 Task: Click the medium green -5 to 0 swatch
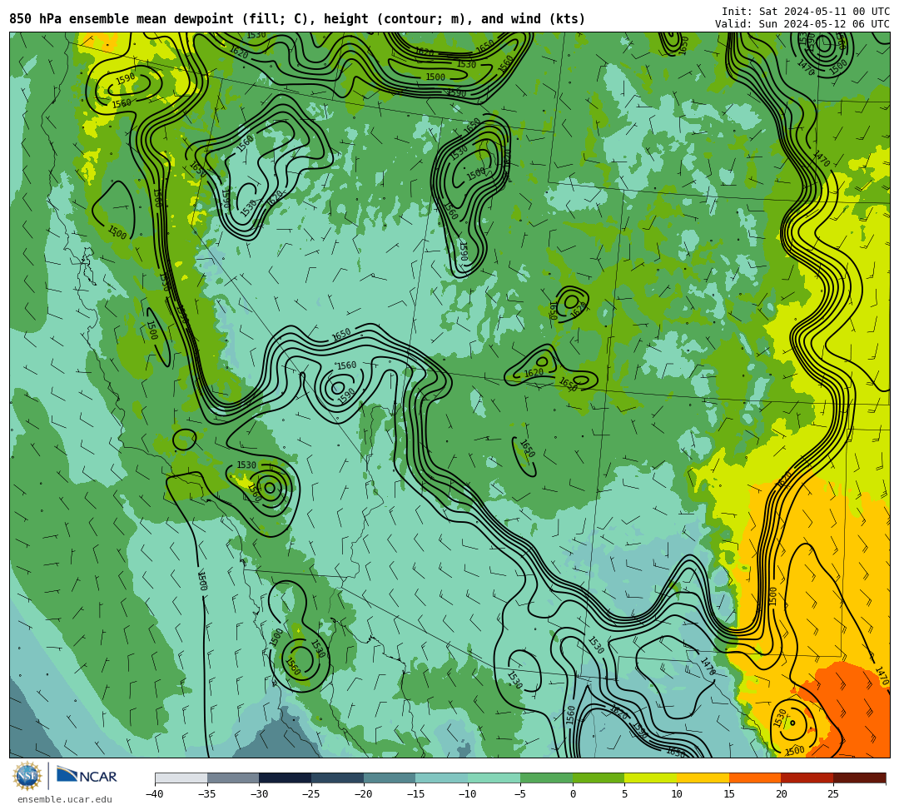point(546,778)
